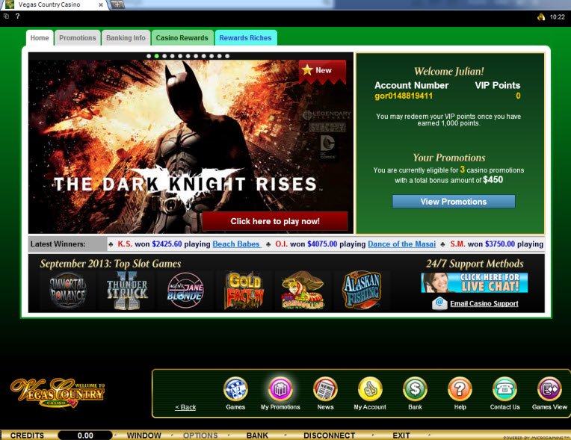Open the Games icon in bottom navigation

coord(235,389)
